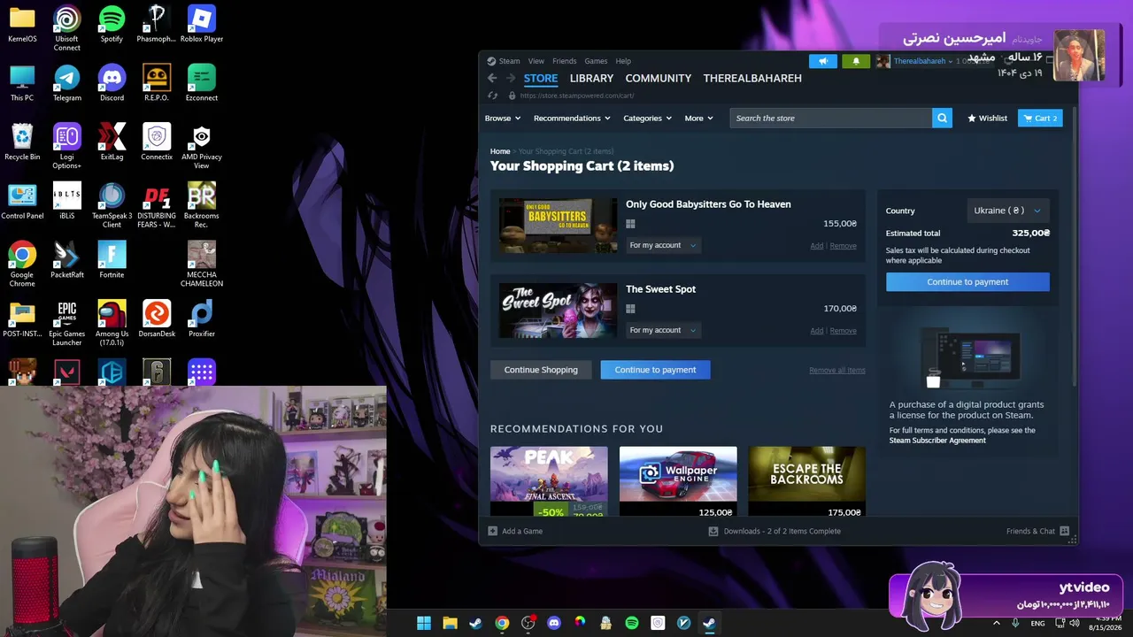The width and height of the screenshot is (1133, 637).
Task: Click Continue Shopping button
Action: pyautogui.click(x=541, y=370)
